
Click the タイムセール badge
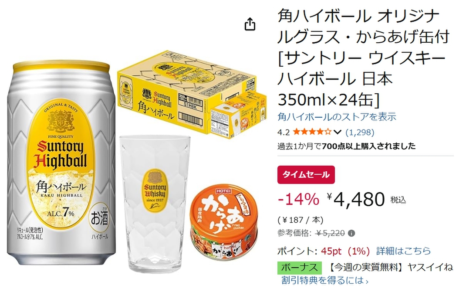coord(306,175)
